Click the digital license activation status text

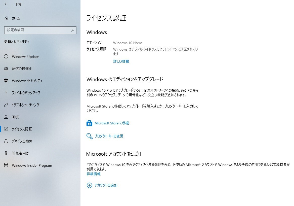coord(156,51)
